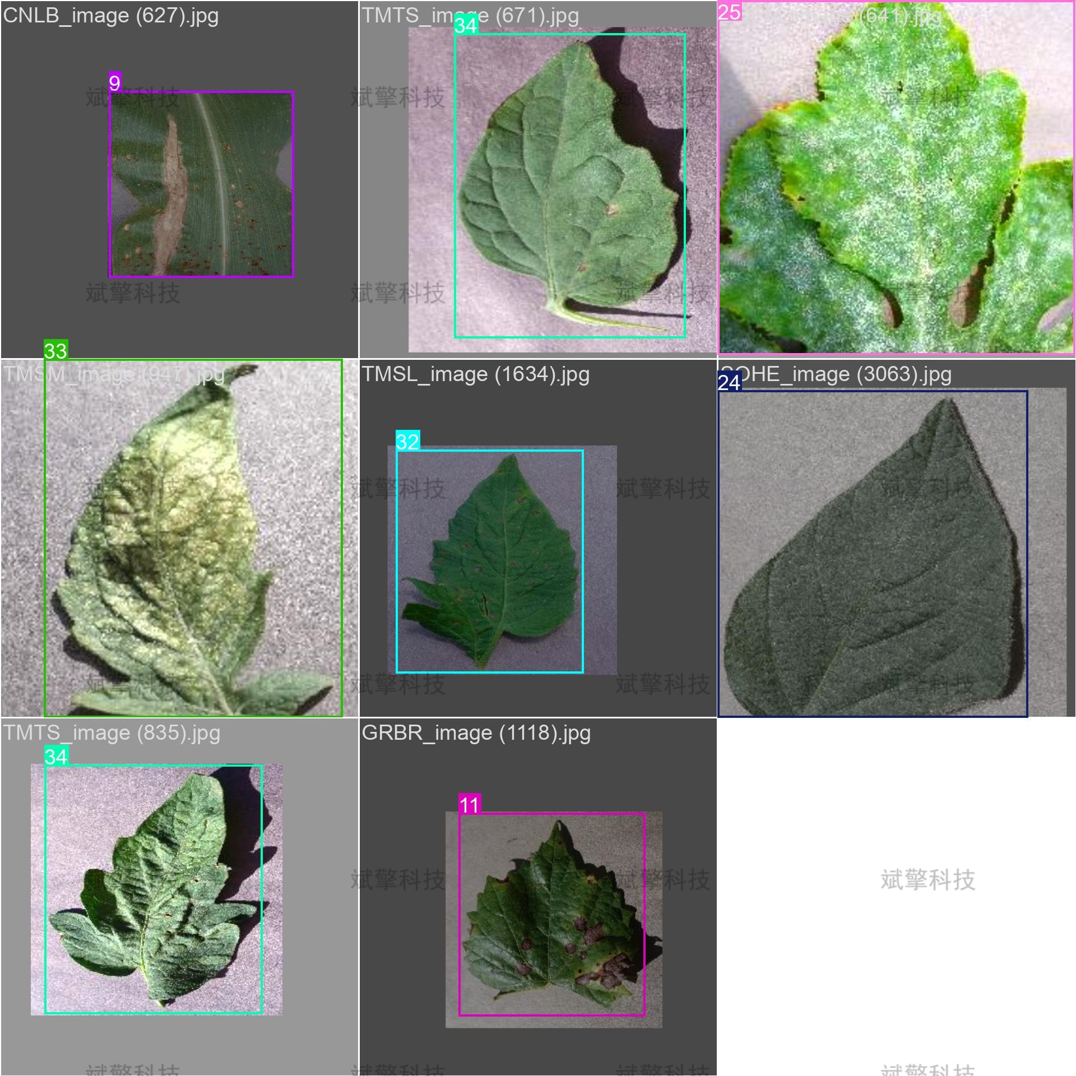Click the label 34 tag on TMTS_image (671)
1076x1076 pixels.
[465, 25]
